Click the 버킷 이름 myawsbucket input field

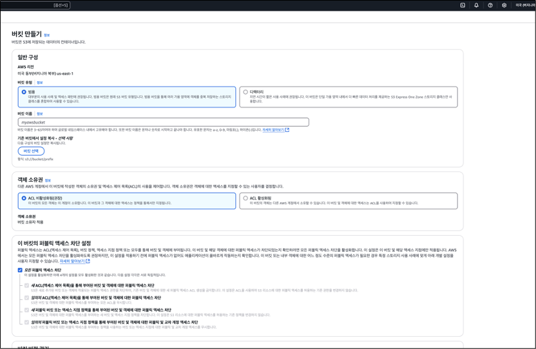pyautogui.click(x=164, y=122)
